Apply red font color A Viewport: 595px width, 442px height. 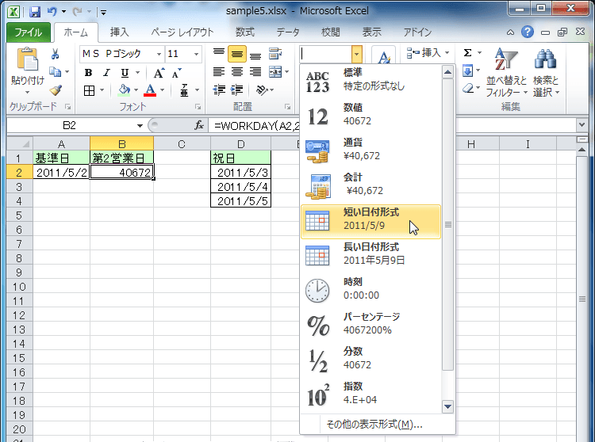[150, 90]
